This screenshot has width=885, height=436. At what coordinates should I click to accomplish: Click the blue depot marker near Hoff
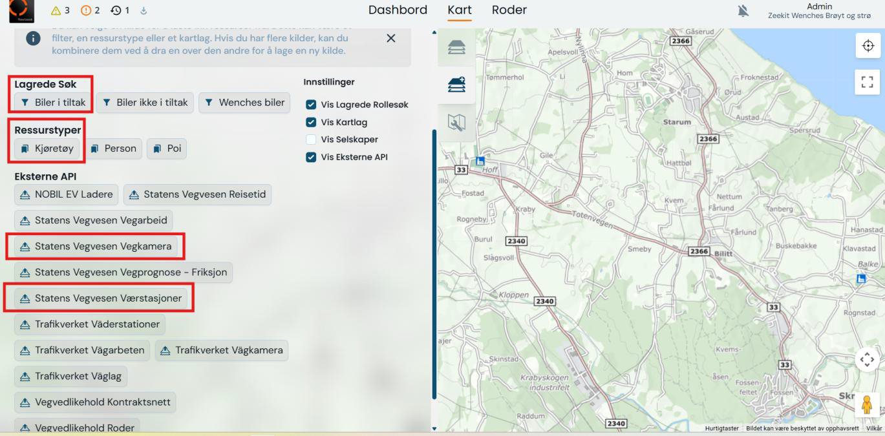pos(480,161)
